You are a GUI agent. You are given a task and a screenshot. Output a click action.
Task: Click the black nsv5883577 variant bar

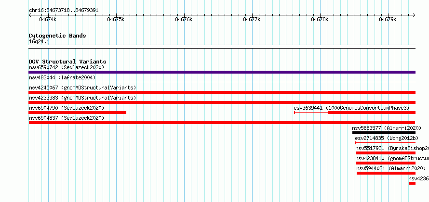click(384, 133)
